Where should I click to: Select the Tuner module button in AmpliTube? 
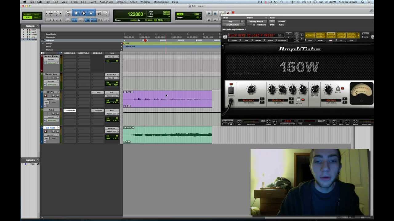coord(310,40)
